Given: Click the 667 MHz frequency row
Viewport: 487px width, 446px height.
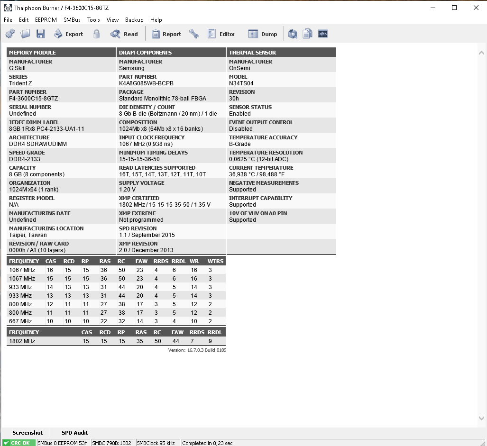Looking at the screenshot, I should point(116,321).
